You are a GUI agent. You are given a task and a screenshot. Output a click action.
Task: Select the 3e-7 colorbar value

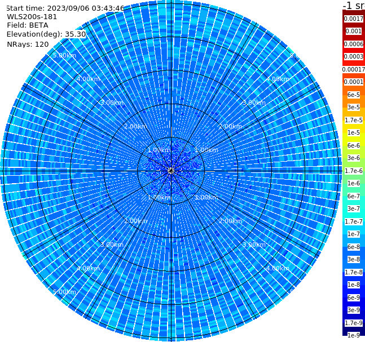[x=353, y=208]
